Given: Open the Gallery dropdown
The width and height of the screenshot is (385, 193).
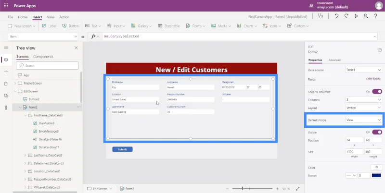Looking at the screenshot, I should pyautogui.click(x=141, y=26).
